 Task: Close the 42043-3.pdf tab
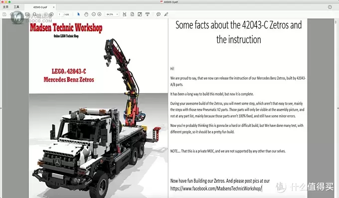pos(54,7)
